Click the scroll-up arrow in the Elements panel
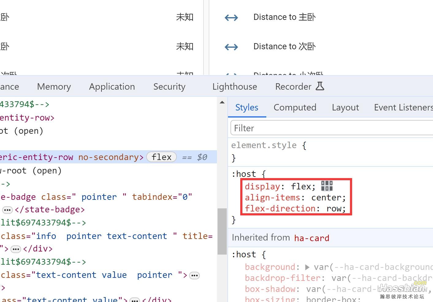 pyautogui.click(x=222, y=103)
